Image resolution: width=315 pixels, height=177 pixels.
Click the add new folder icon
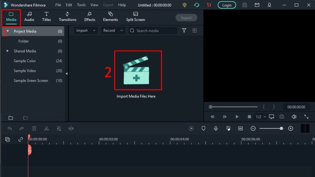click(x=11, y=118)
